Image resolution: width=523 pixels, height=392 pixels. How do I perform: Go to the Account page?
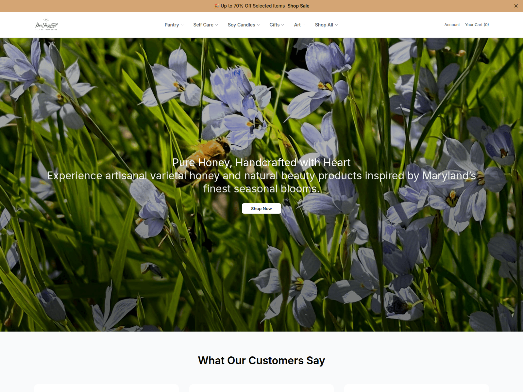point(452,25)
